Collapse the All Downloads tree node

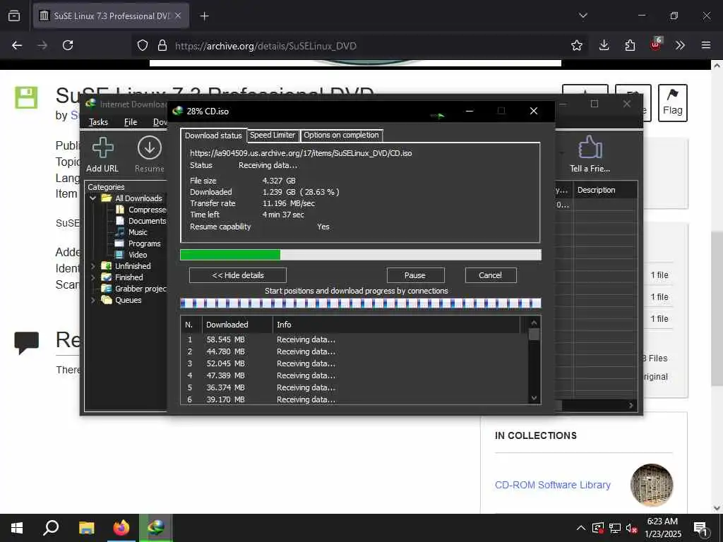[x=93, y=198]
